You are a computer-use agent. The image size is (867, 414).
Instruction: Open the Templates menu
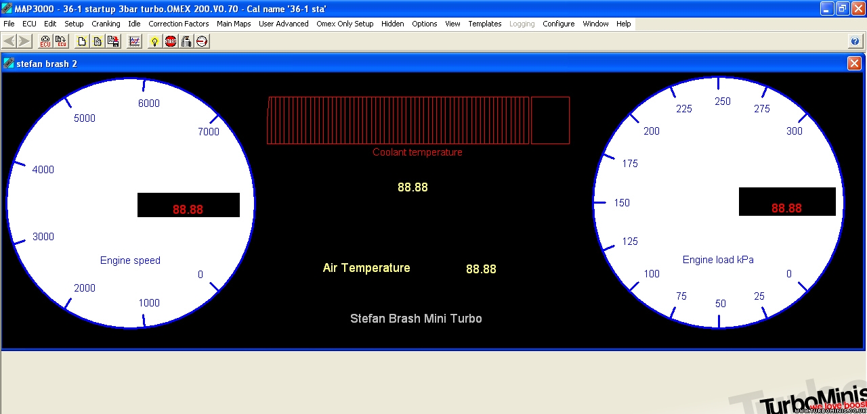pyautogui.click(x=485, y=24)
